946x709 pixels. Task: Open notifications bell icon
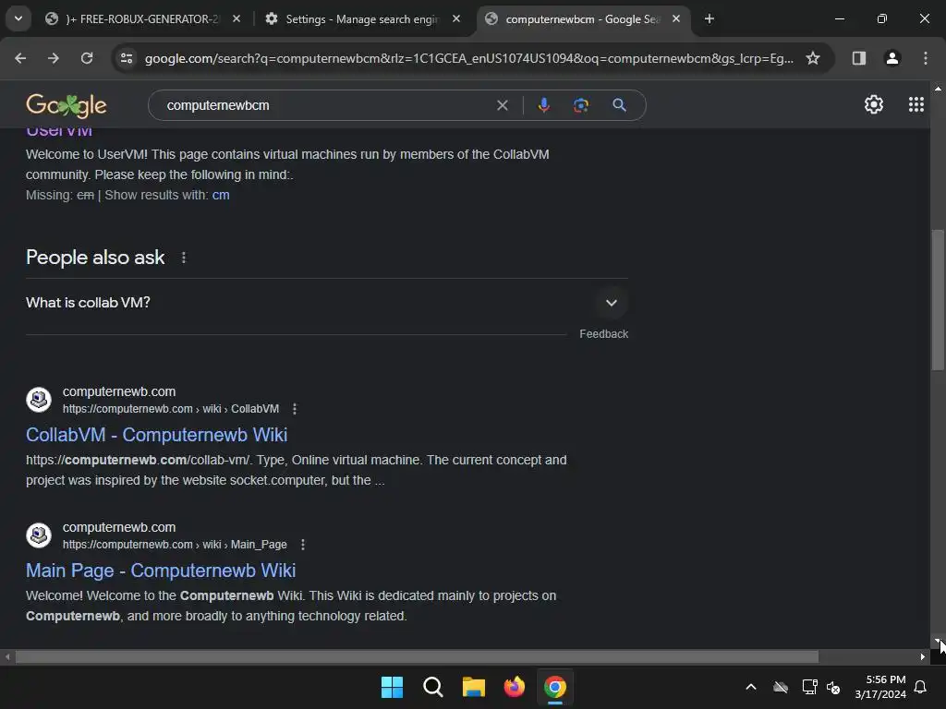920,687
